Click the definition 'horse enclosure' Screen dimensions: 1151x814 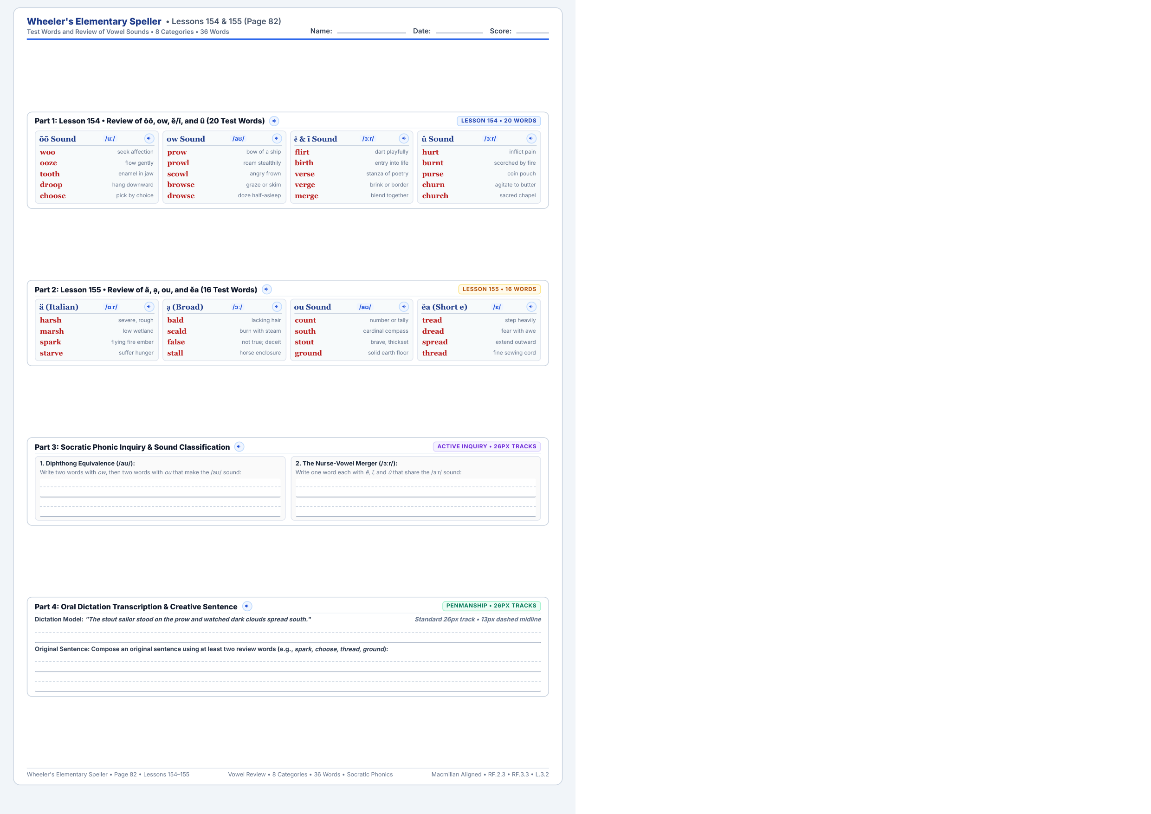pyautogui.click(x=260, y=353)
